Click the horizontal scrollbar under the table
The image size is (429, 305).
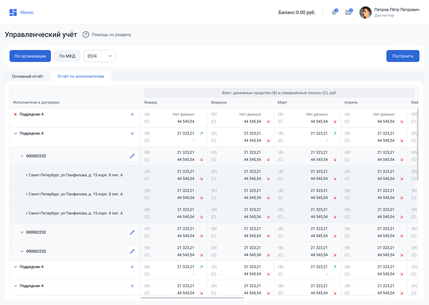[x=192, y=298]
